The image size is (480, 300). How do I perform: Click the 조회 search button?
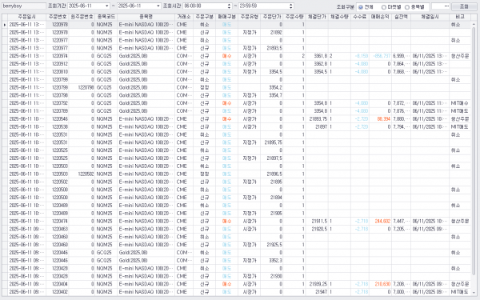pos(463,6)
